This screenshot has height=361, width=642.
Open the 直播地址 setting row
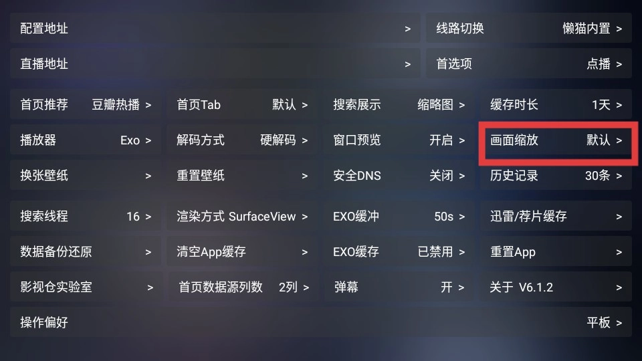click(x=215, y=64)
